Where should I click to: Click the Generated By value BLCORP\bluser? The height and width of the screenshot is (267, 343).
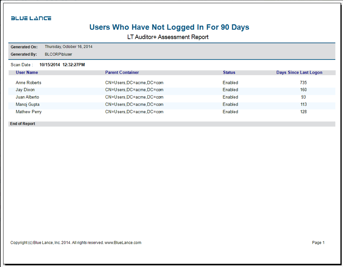coord(58,54)
